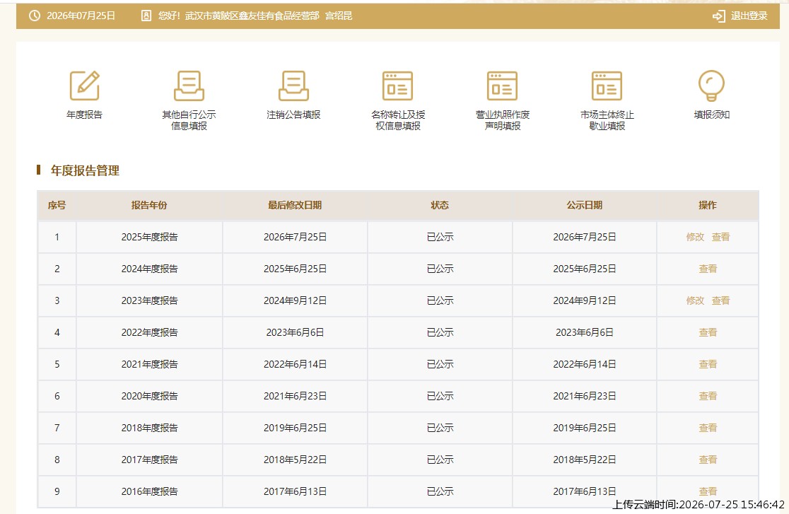This screenshot has width=789, height=514.
Task: Click the user name 宫绍昆
Action: click(339, 16)
